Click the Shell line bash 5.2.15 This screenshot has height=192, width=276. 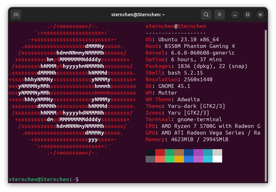pos(174,73)
